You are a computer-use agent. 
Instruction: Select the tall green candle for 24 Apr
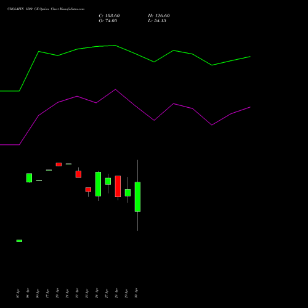tap(98, 184)
